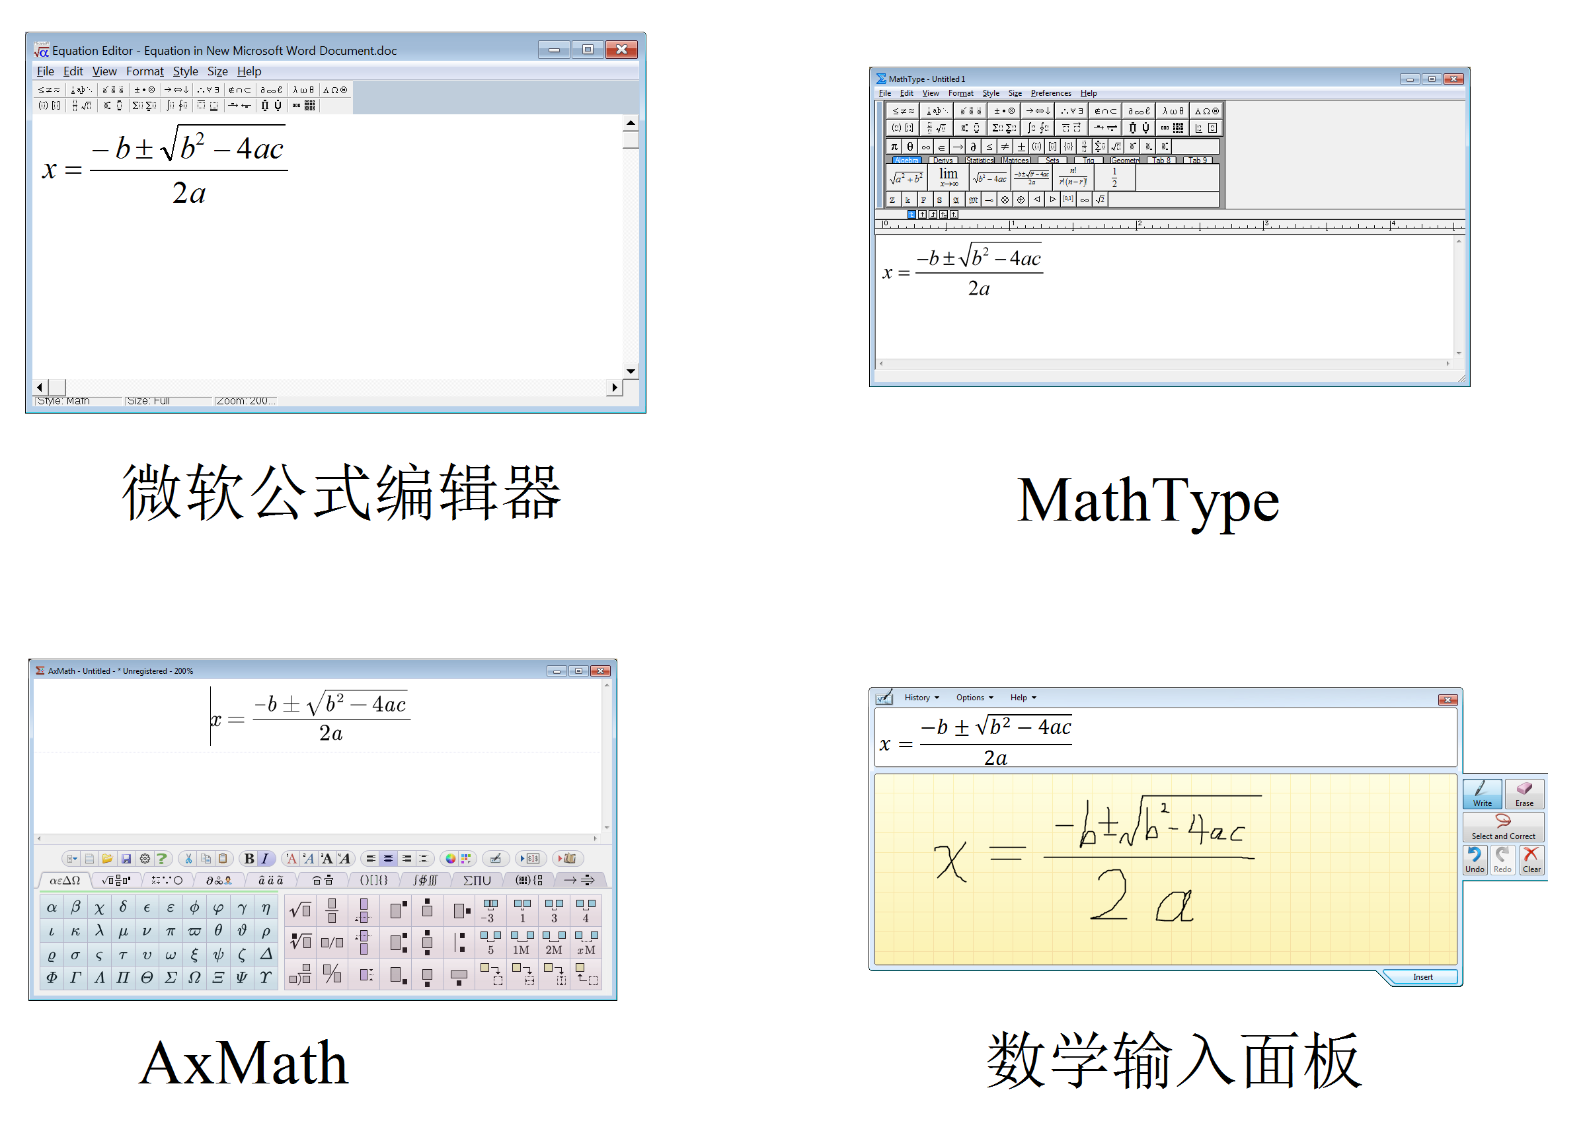This screenshot has width=1585, height=1131.
Task: Expand the first AxMath toolbar dropdown button
Action: [x=72, y=859]
